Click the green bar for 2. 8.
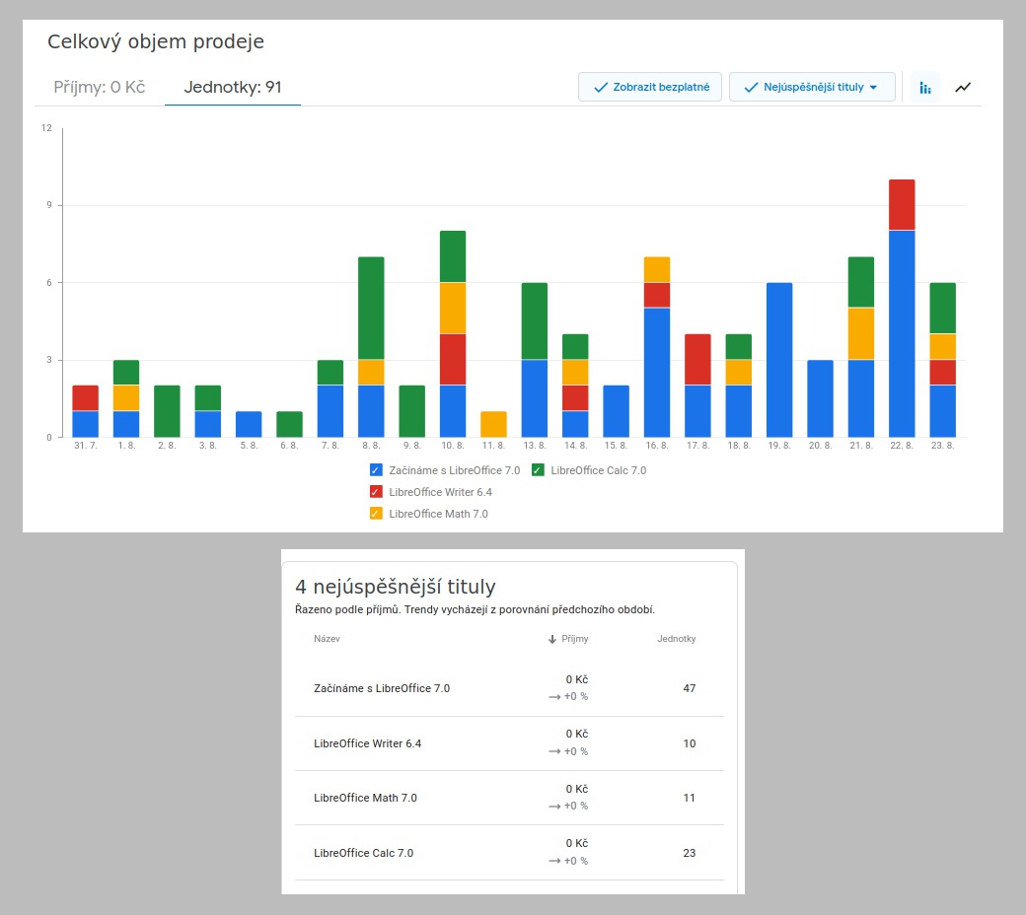The width and height of the screenshot is (1026, 915). click(x=167, y=411)
